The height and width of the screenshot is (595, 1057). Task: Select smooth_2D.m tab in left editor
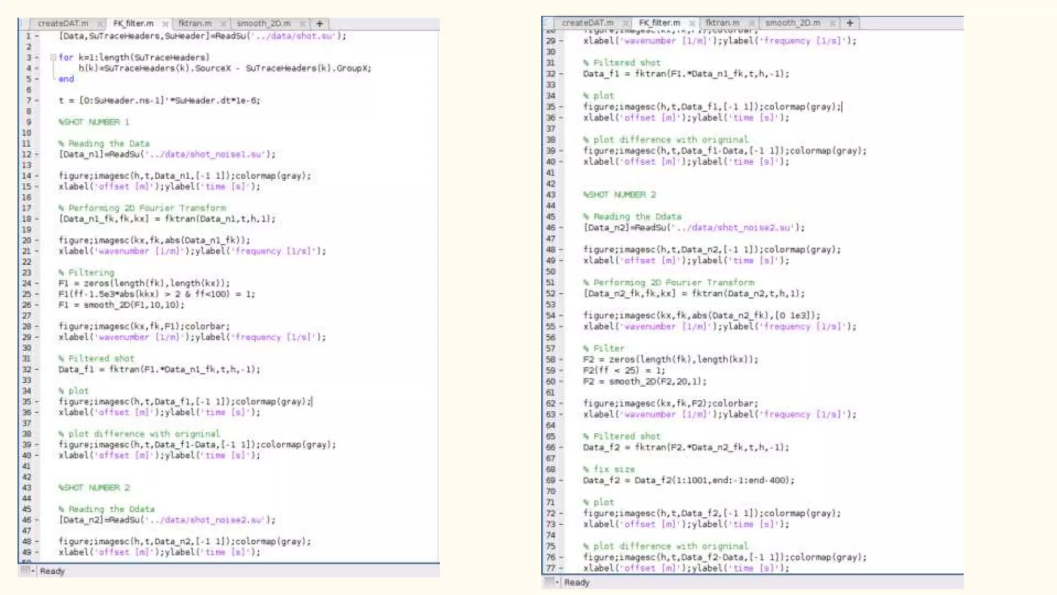pos(263,24)
